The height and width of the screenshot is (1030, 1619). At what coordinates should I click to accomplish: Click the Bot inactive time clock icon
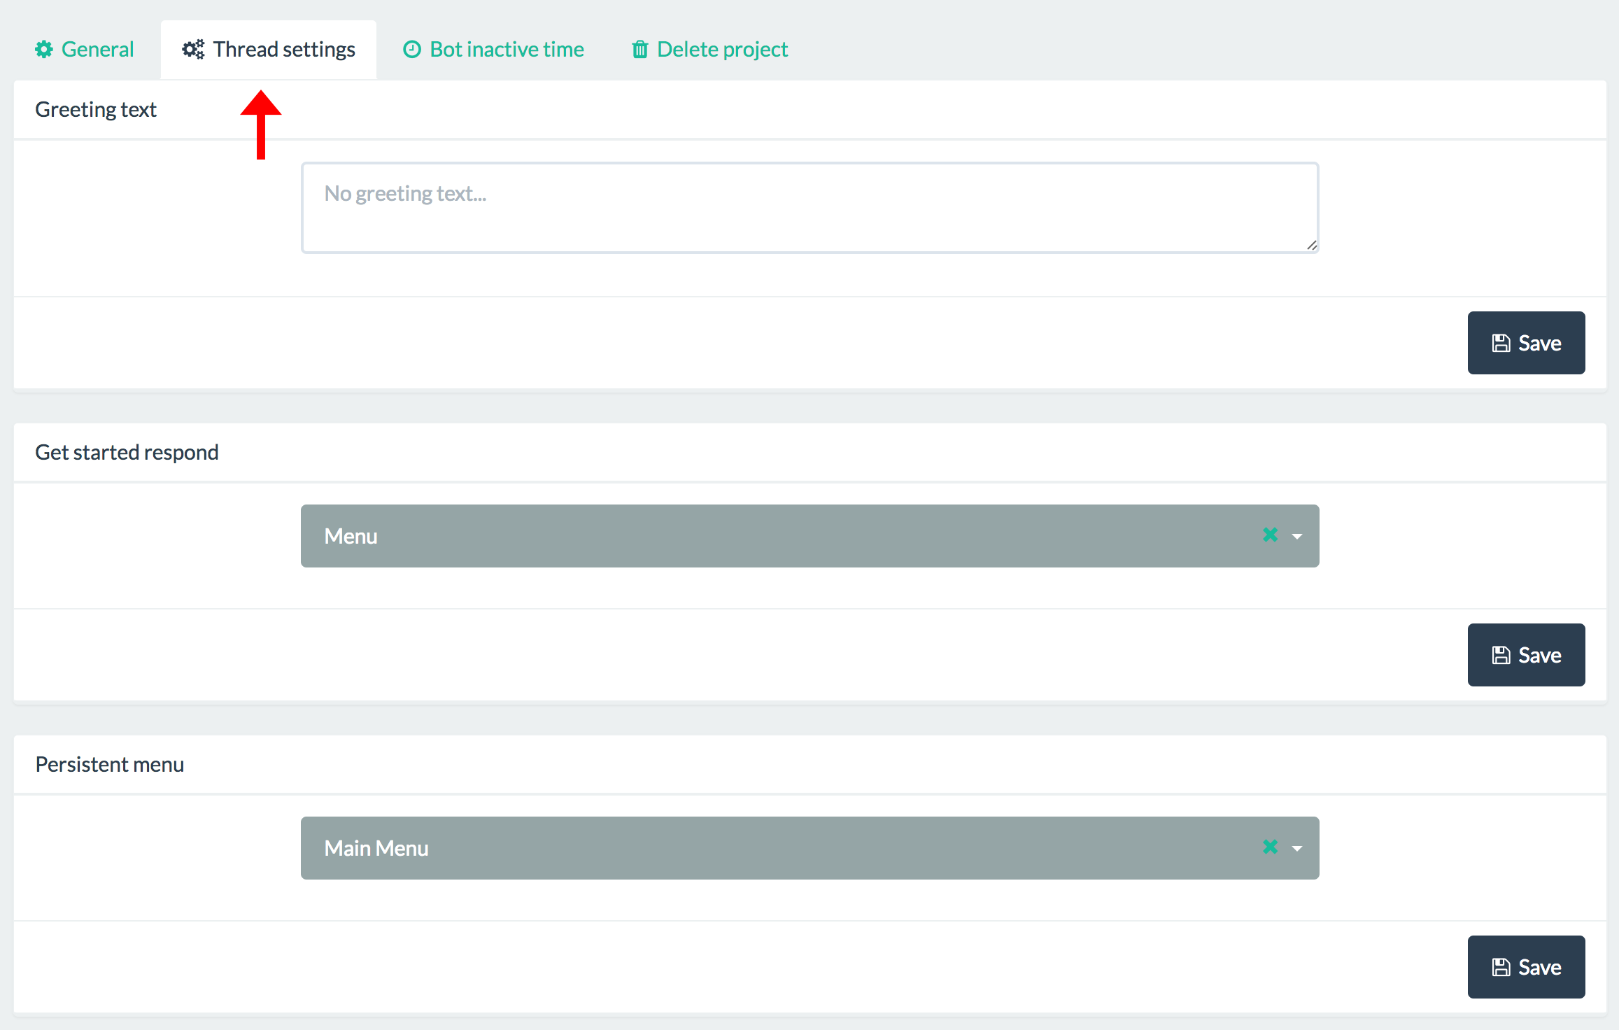(412, 50)
